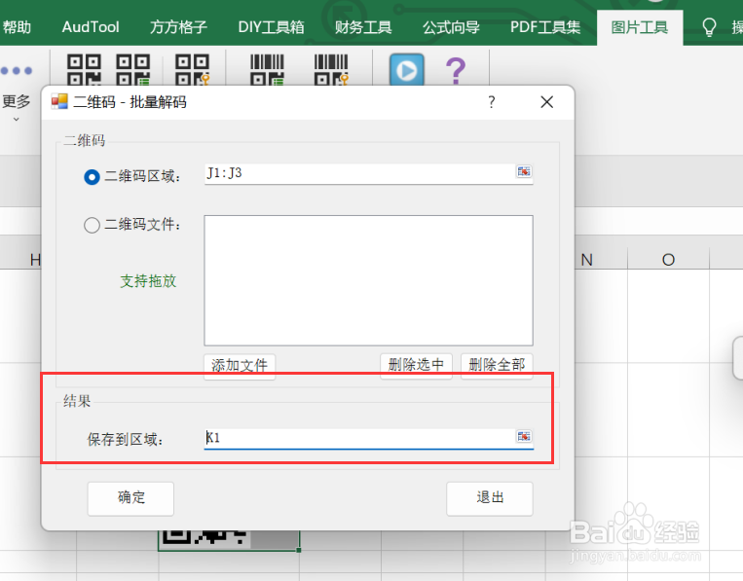This screenshot has height=581, width=743.
Task: Click the barcode icon with key
Action: tap(331, 69)
